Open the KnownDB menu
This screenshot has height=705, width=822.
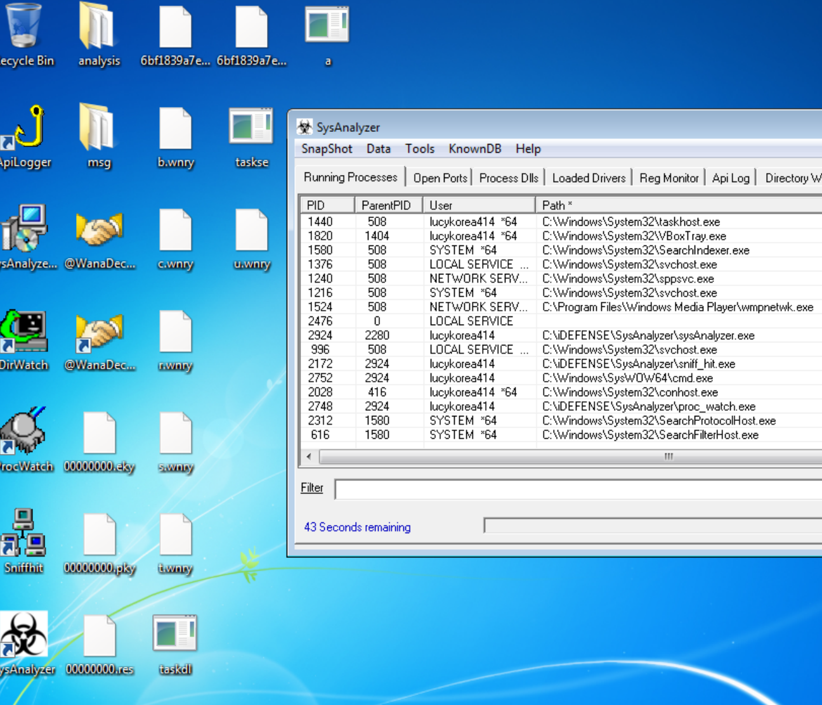click(x=475, y=148)
